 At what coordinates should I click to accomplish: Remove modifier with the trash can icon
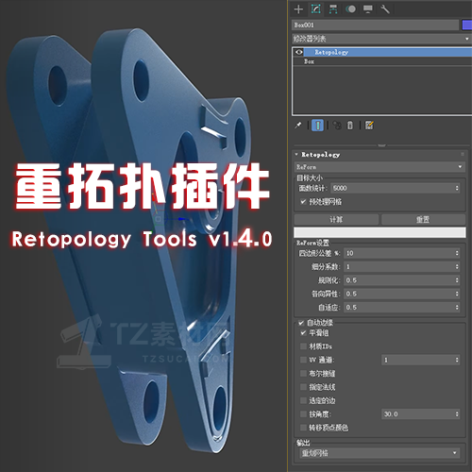point(350,126)
